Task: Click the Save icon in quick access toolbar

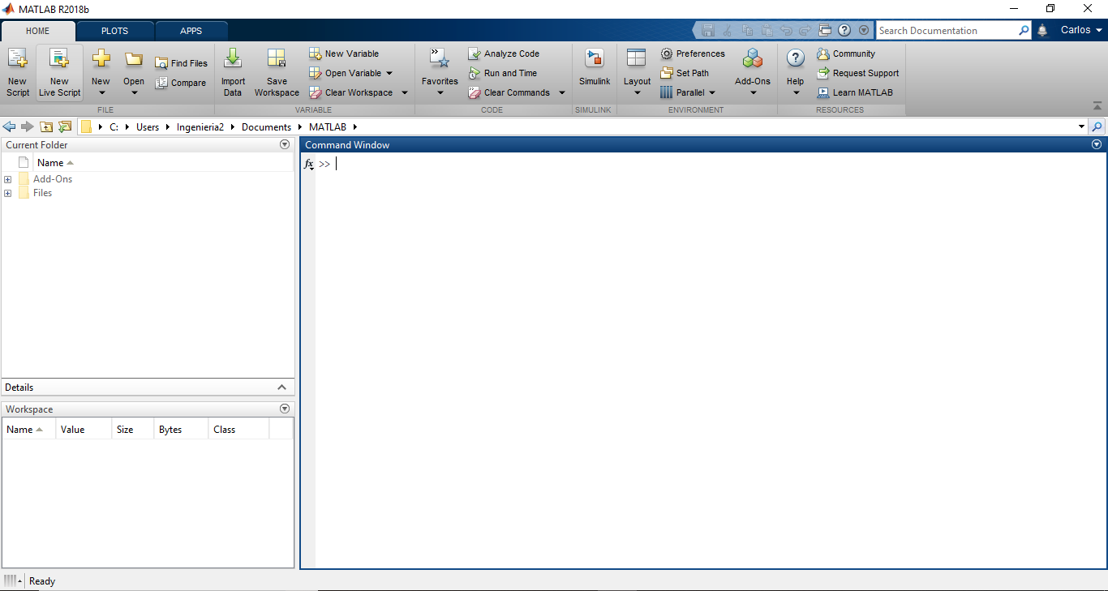Action: (x=708, y=31)
